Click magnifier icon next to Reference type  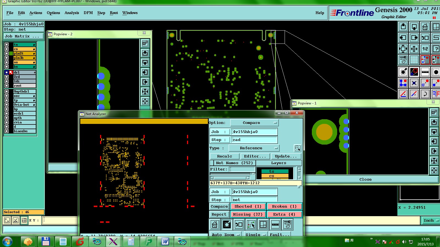click(298, 148)
